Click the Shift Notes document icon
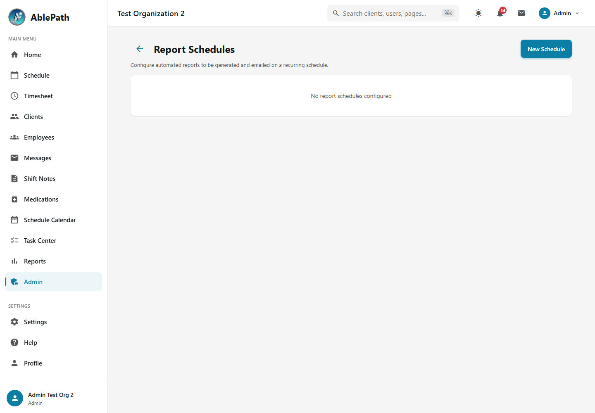The image size is (595, 413). (x=14, y=178)
